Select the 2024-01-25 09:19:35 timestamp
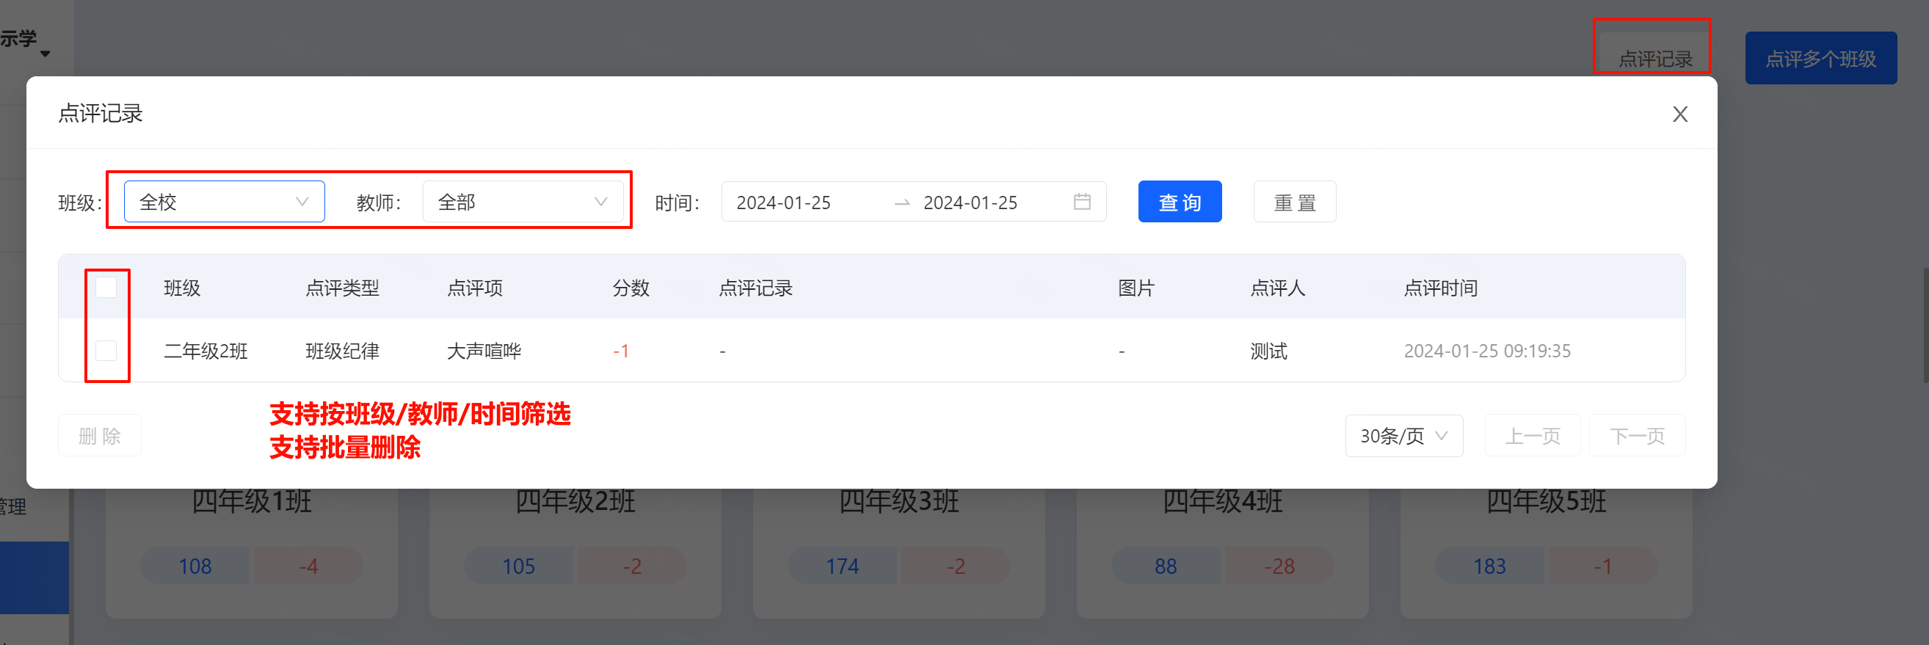 click(1486, 351)
